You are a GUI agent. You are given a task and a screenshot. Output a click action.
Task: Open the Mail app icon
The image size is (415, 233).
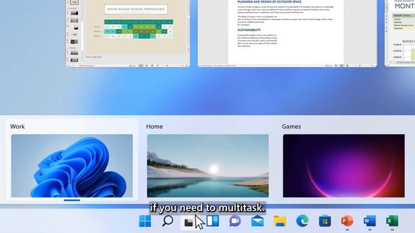click(257, 221)
